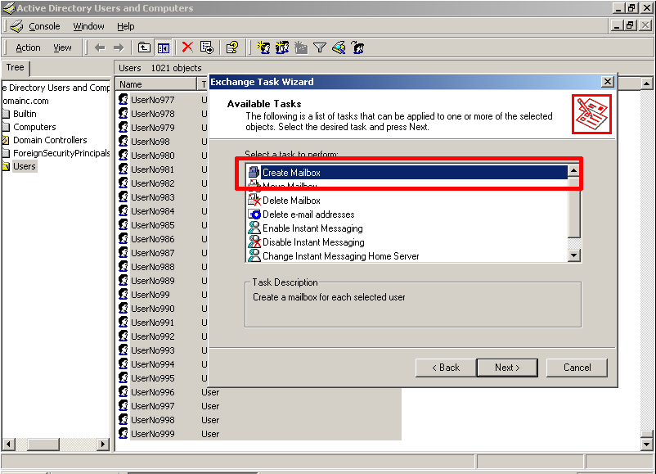Viewport: 656px width, 474px height.
Task: Open the Console menu
Action: pyautogui.click(x=44, y=26)
